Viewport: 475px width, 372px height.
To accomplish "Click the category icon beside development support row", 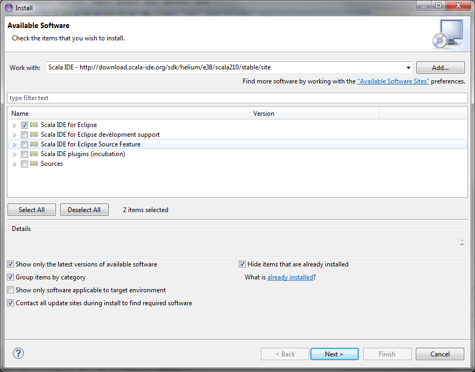I will point(34,135).
